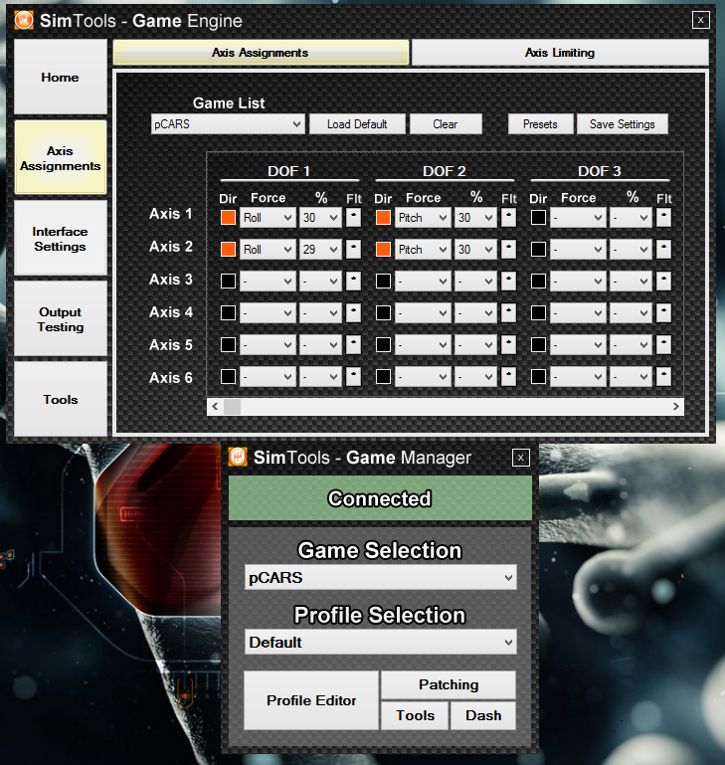The width and height of the screenshot is (725, 765).
Task: Expand Game Selection dropdown in Game Manager
Action: 381,577
